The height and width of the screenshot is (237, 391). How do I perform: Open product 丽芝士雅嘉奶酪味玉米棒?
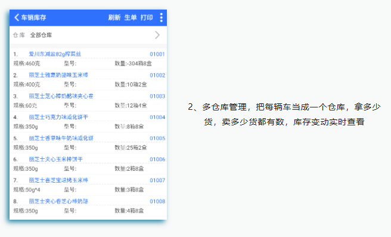click(58, 75)
